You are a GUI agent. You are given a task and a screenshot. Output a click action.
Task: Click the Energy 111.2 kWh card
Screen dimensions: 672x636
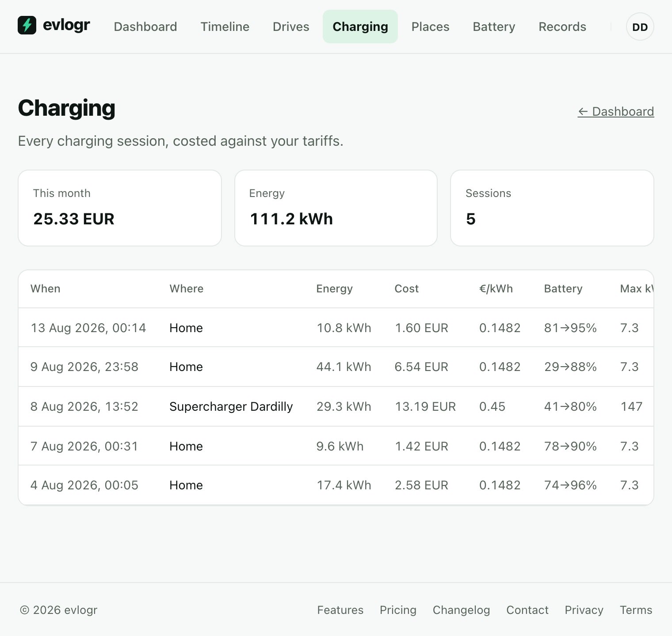click(336, 208)
